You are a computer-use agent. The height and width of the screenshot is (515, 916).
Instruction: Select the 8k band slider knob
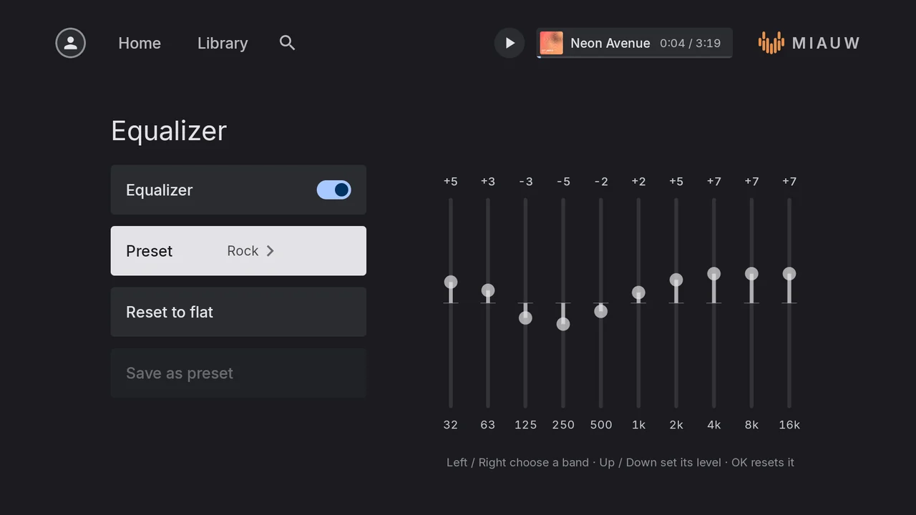(751, 274)
